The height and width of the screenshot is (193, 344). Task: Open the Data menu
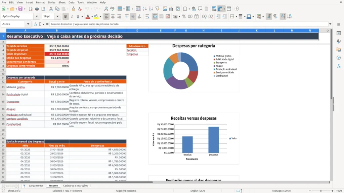click(71, 2)
